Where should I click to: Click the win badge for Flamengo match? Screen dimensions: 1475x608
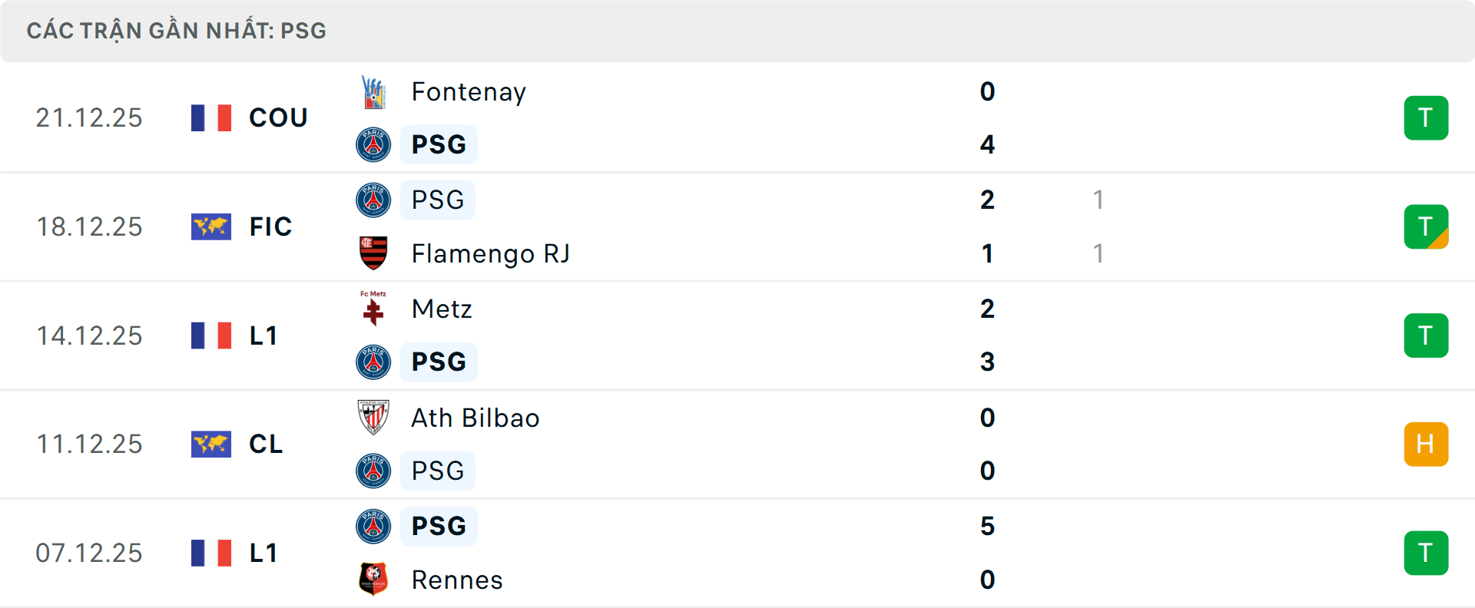click(x=1426, y=227)
